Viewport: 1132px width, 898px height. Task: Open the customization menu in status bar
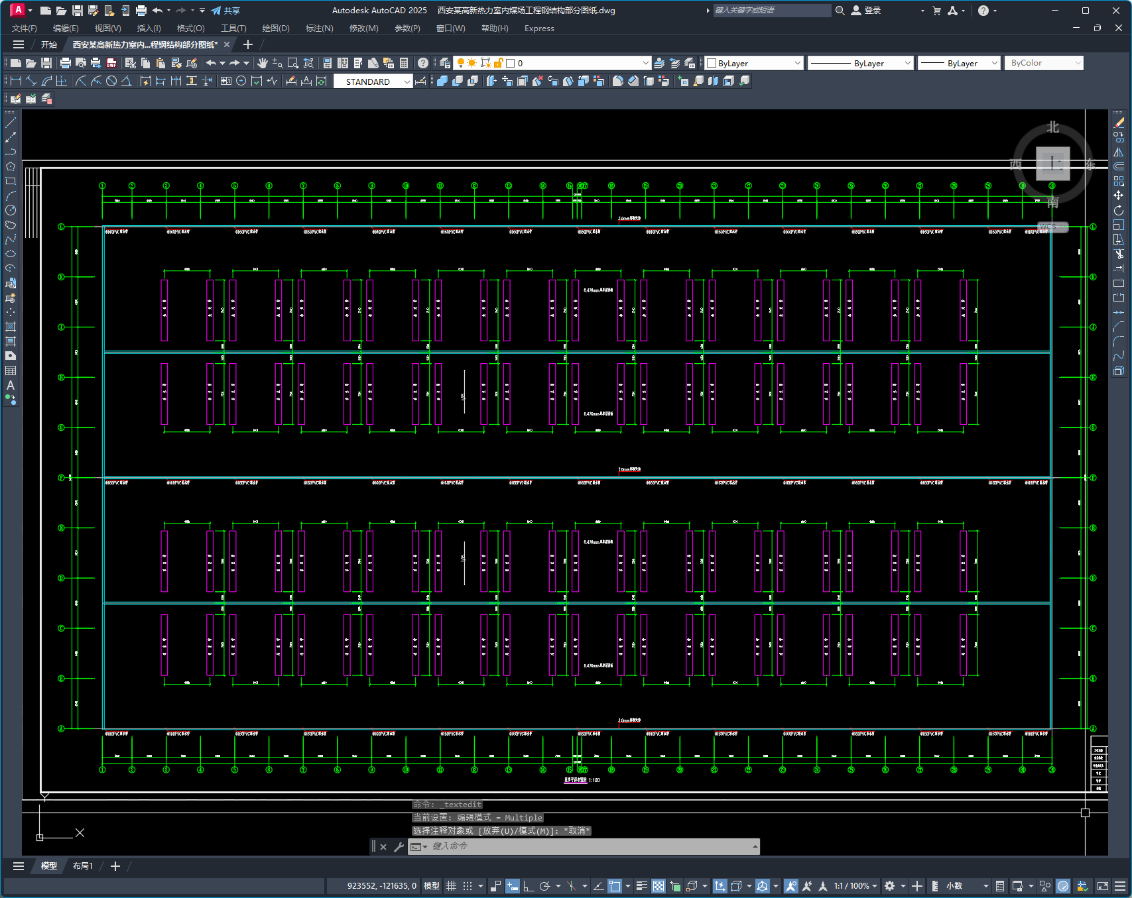point(1120,886)
